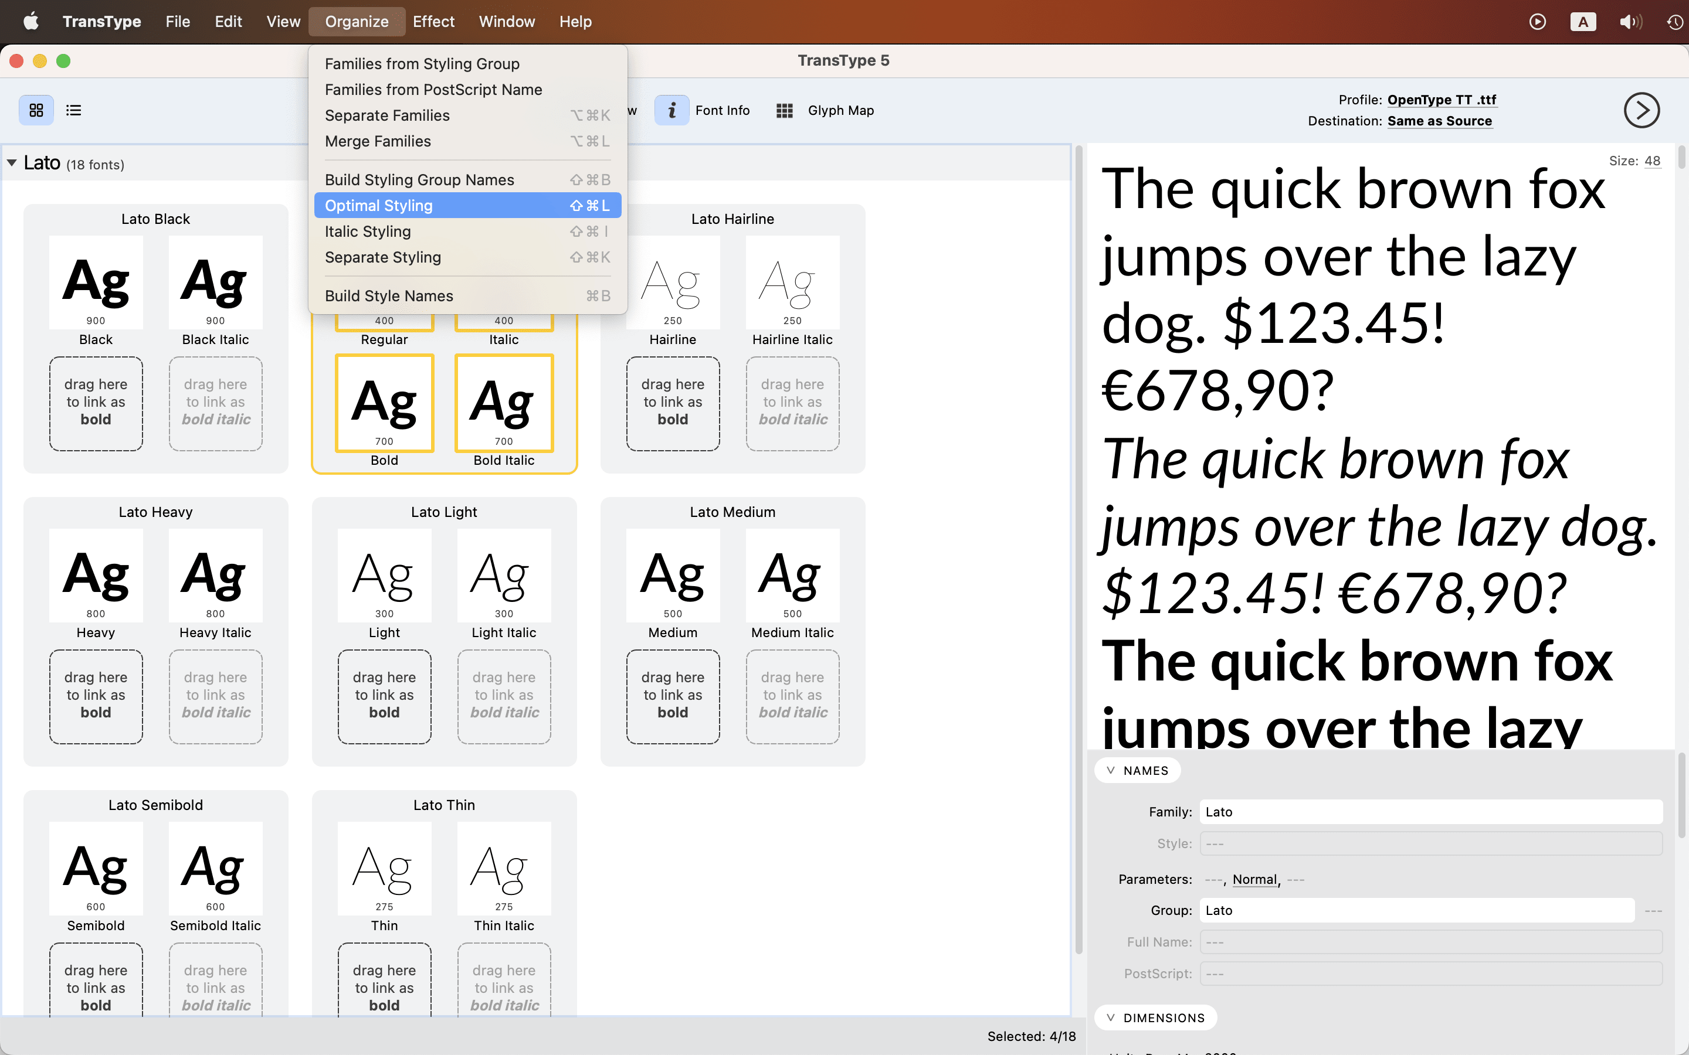Choose Build Styling Group Names
Image resolution: width=1689 pixels, height=1055 pixels.
tap(467, 179)
